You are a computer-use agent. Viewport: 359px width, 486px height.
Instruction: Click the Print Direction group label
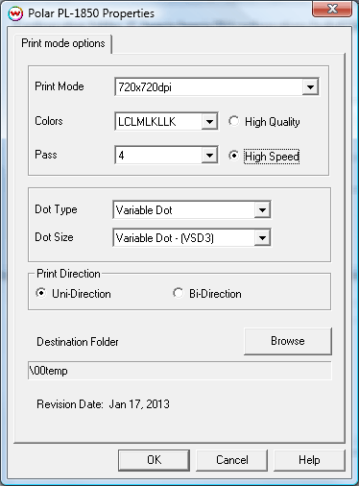click(x=68, y=274)
